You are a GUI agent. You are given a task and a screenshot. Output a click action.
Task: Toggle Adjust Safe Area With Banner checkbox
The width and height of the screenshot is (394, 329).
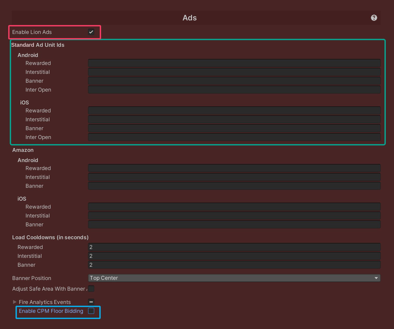click(x=91, y=289)
